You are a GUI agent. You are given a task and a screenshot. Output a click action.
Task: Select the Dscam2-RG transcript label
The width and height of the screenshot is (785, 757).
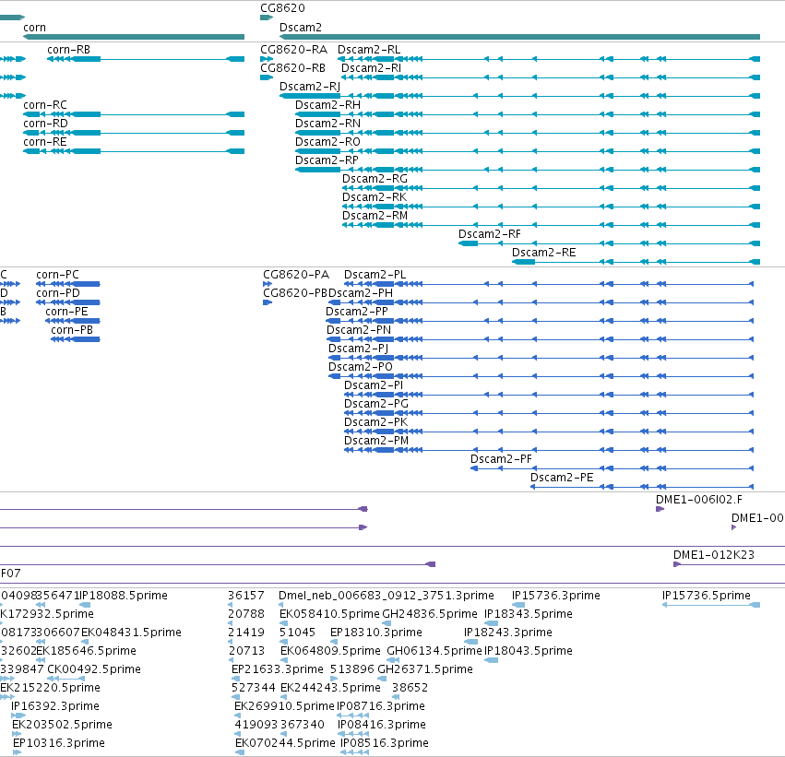click(x=375, y=179)
